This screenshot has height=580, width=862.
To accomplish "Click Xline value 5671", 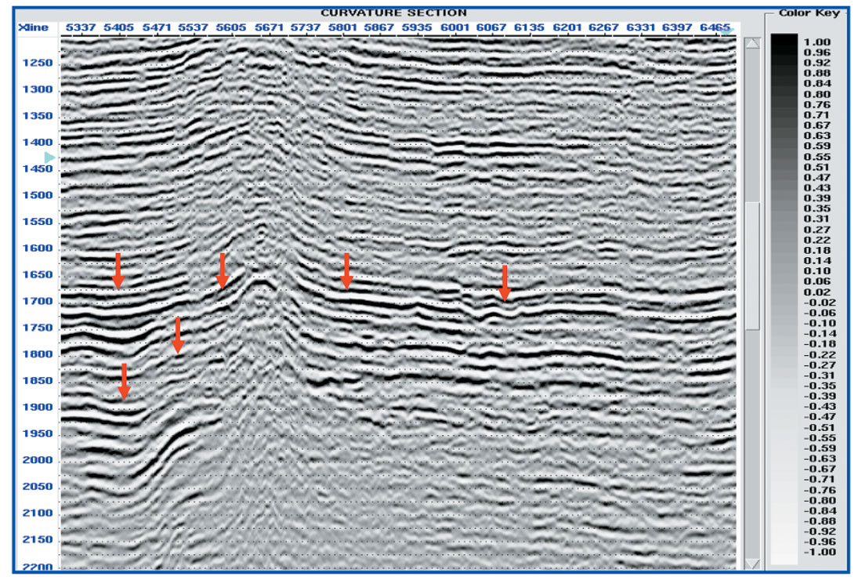I will point(269,27).
